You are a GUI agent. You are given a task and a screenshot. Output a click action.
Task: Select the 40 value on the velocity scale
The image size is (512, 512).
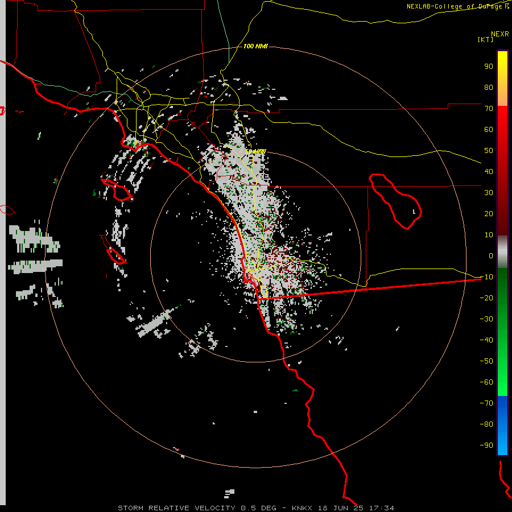pos(489,172)
